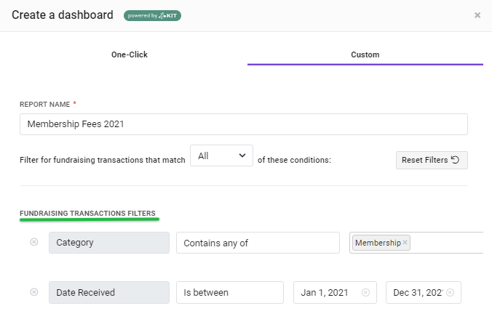Viewport: 492px width, 311px height.
Task: Click the Report Name input field
Action: pos(244,124)
